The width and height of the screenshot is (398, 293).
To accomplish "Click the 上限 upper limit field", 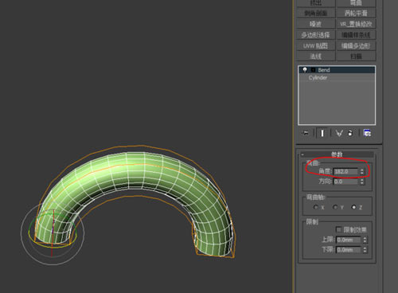I will click(348, 240).
